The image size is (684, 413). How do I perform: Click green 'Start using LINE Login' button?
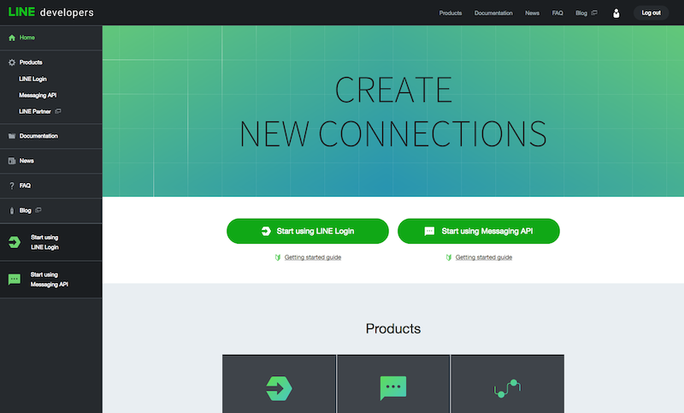(308, 231)
